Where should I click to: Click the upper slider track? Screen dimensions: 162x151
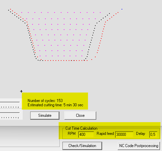click(x=10, y=102)
